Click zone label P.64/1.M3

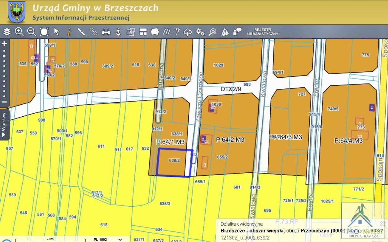[170, 142]
